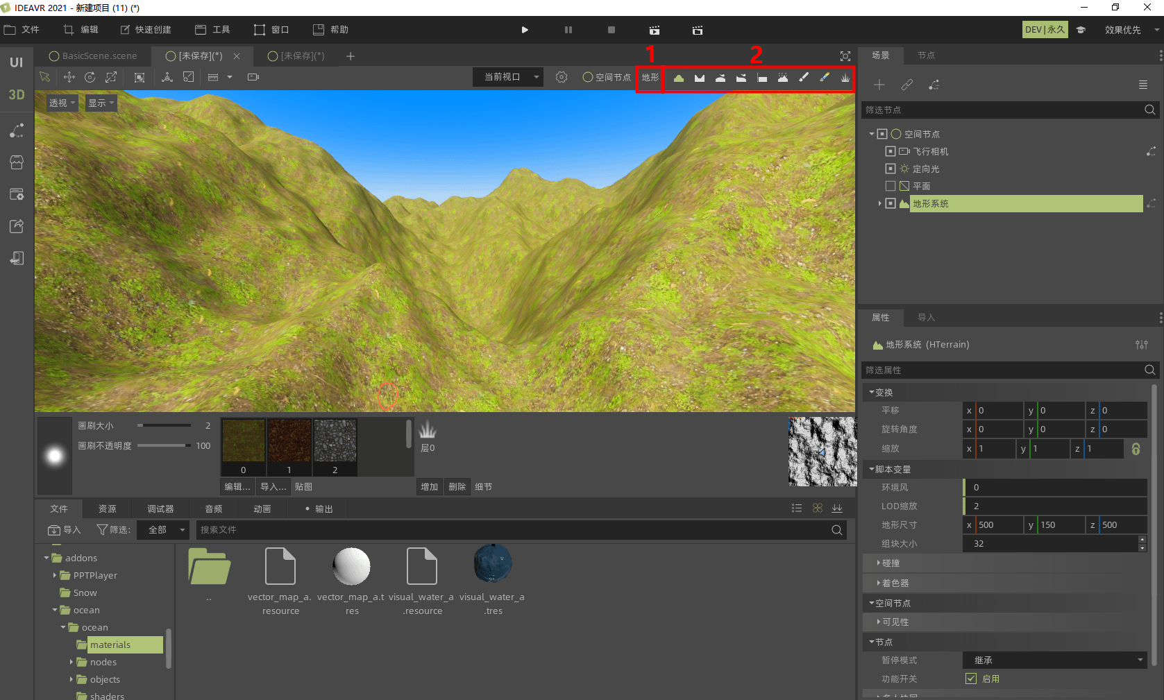
Task: Open the 显示 display dropdown
Action: point(101,103)
